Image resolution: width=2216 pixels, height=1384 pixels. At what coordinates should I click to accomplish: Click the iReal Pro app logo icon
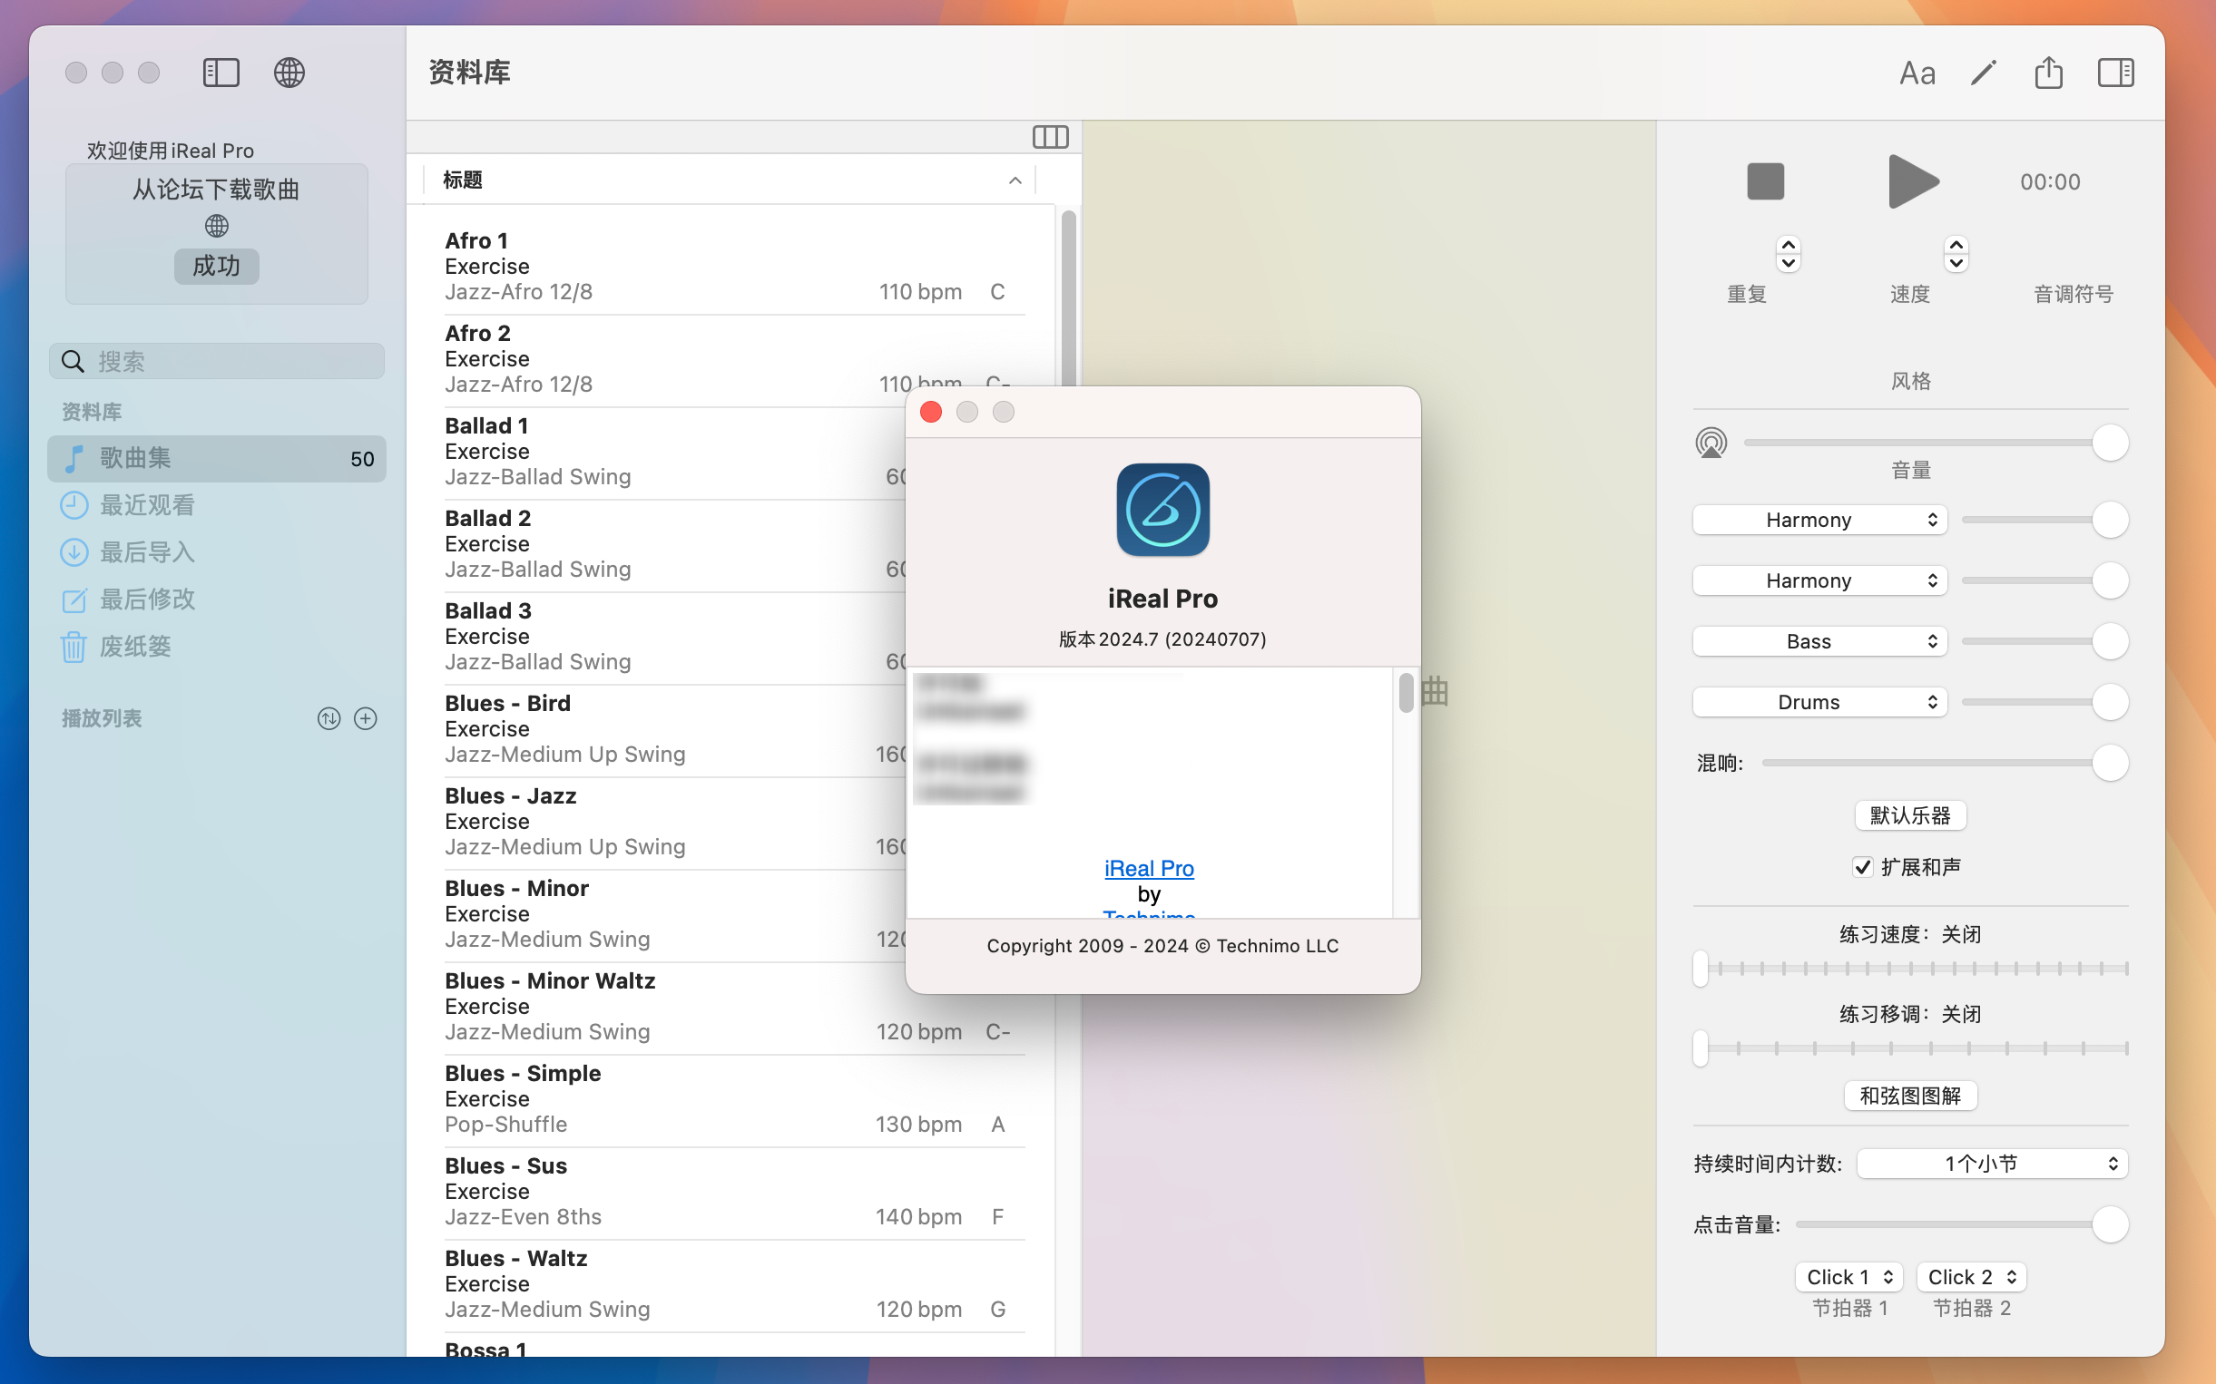1162,509
